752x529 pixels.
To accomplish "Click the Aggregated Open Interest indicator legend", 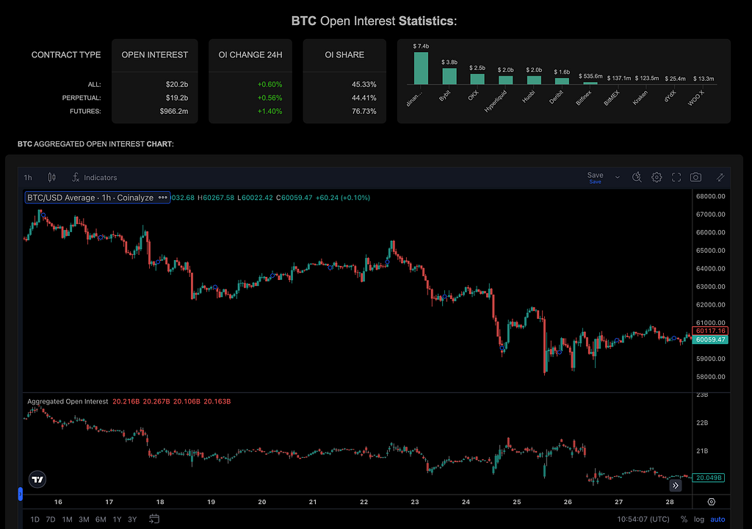I will click(x=68, y=401).
